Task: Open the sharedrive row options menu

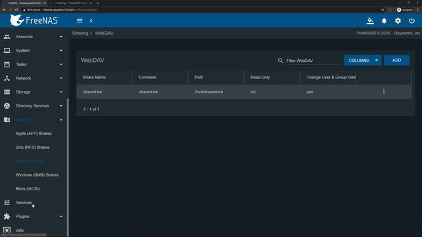Action: pyautogui.click(x=384, y=92)
